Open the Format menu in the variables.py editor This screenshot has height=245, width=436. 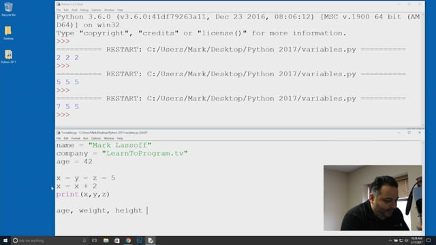[76, 138]
